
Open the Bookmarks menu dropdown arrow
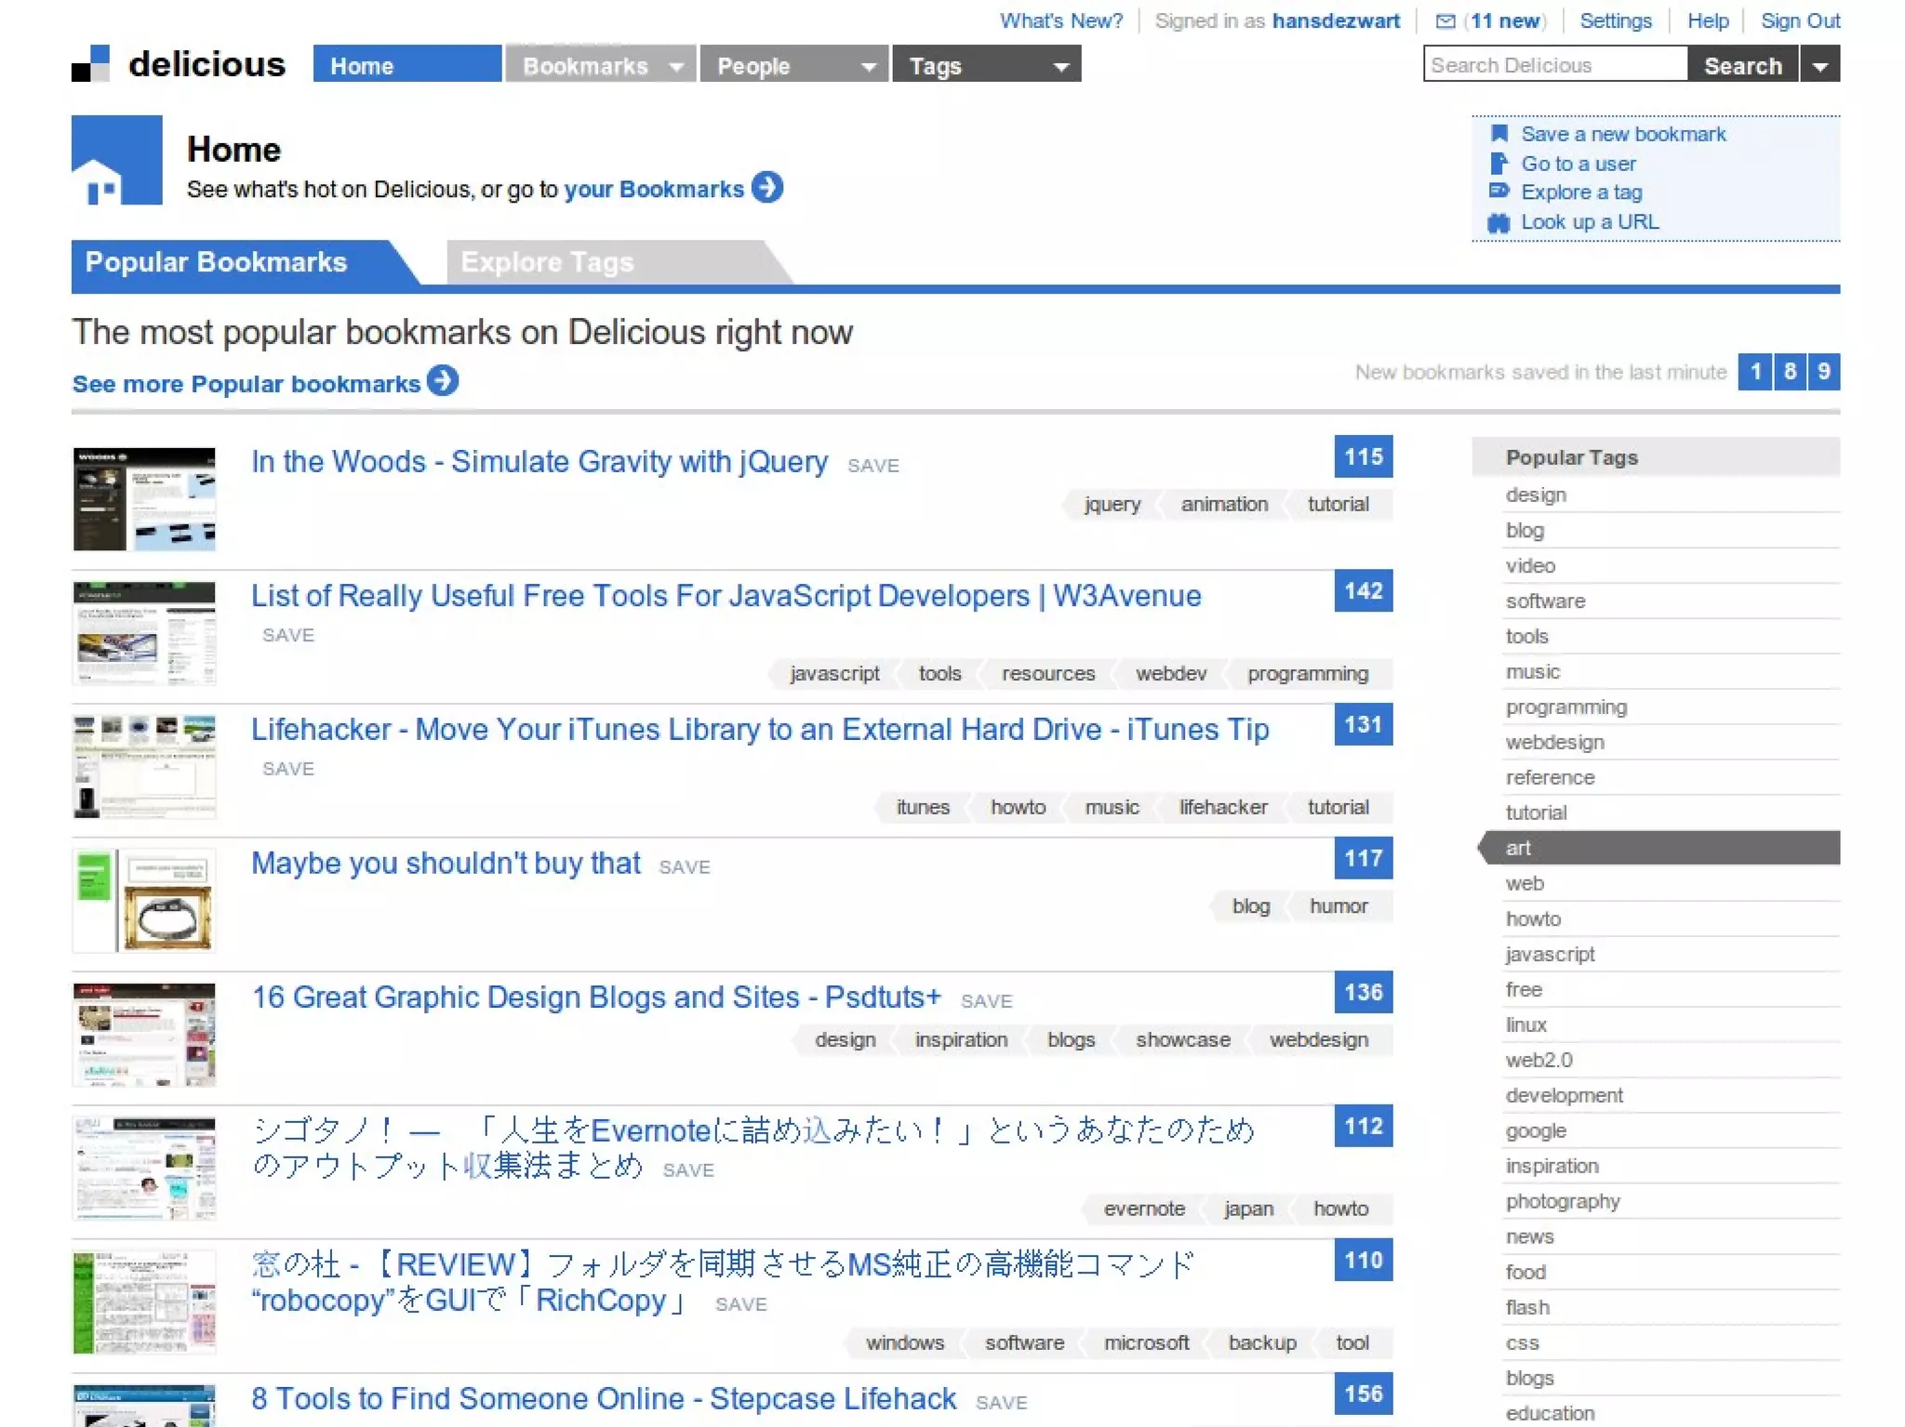677,67
